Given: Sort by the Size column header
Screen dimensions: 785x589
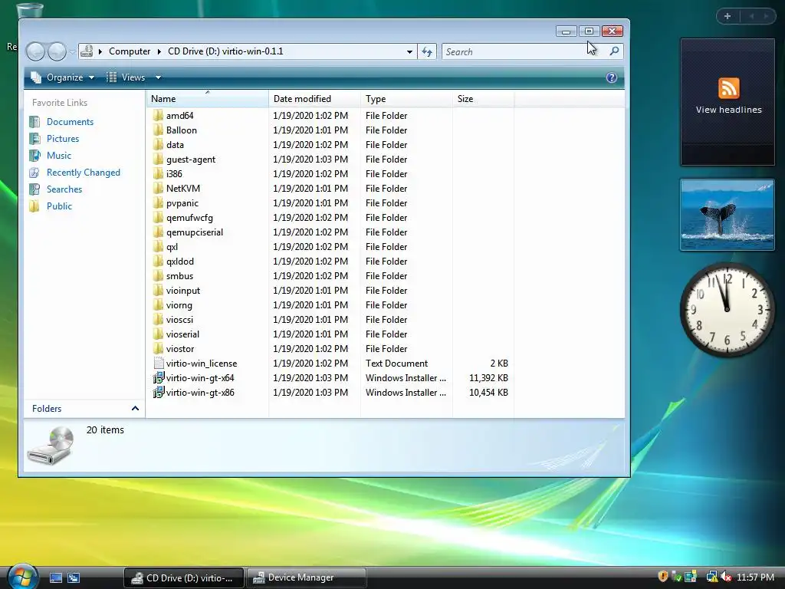Looking at the screenshot, I should tap(483, 99).
